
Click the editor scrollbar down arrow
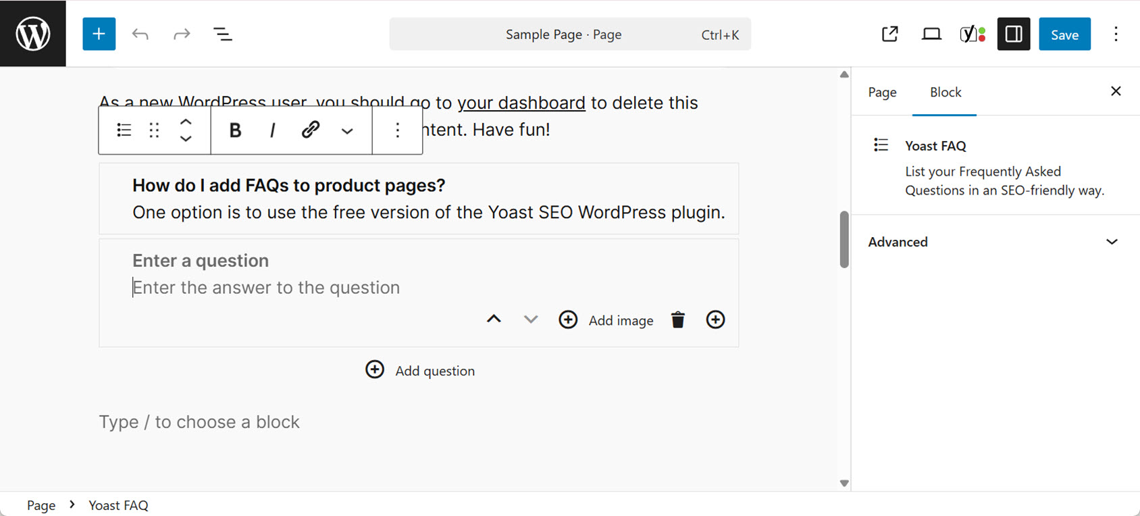tap(844, 483)
